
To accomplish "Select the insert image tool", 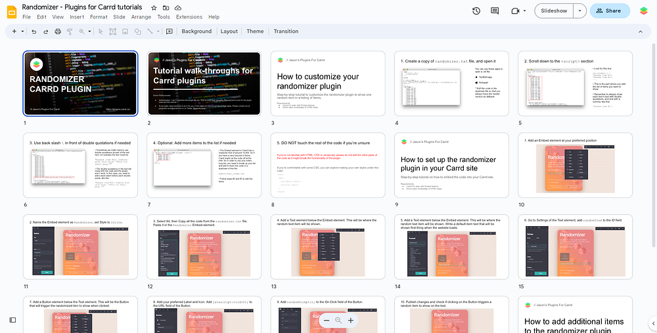I will point(125,31).
